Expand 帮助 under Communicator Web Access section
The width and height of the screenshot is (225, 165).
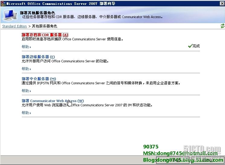point(26,113)
